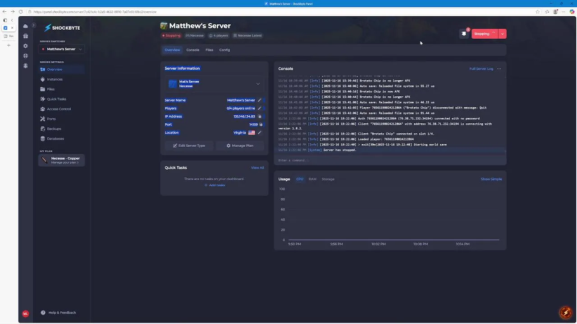Collapse the sidebar with the arrow toggle
577x324 pixels.
click(x=34, y=25)
